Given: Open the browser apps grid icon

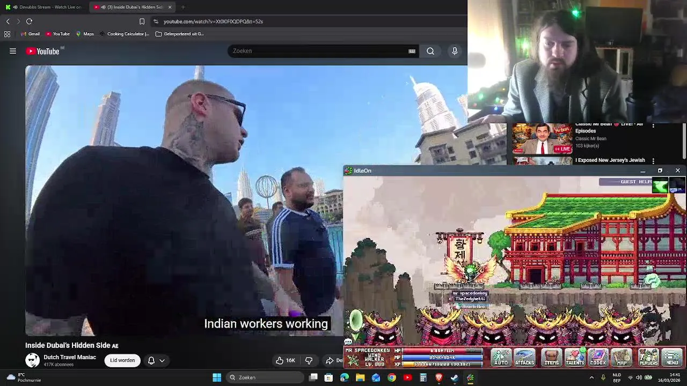Looking at the screenshot, I should pos(7,34).
